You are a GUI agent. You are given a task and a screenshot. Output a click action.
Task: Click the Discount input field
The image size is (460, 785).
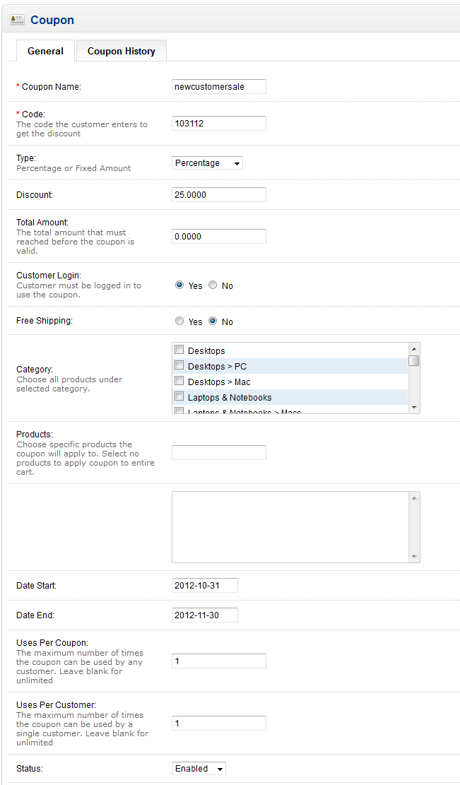pyautogui.click(x=219, y=194)
